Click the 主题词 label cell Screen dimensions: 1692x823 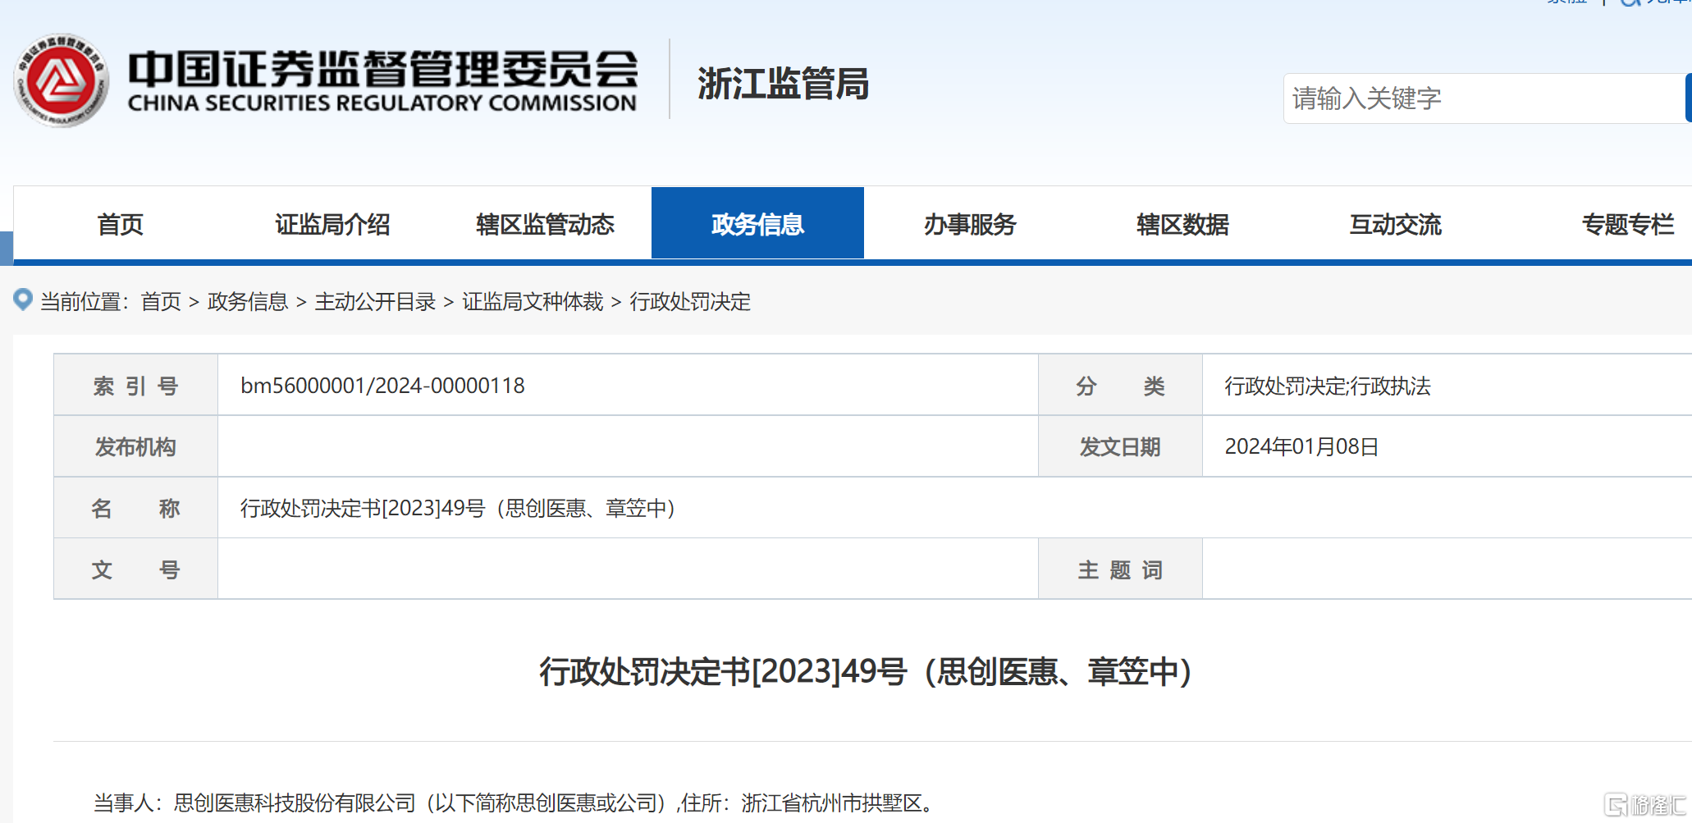[1120, 569]
